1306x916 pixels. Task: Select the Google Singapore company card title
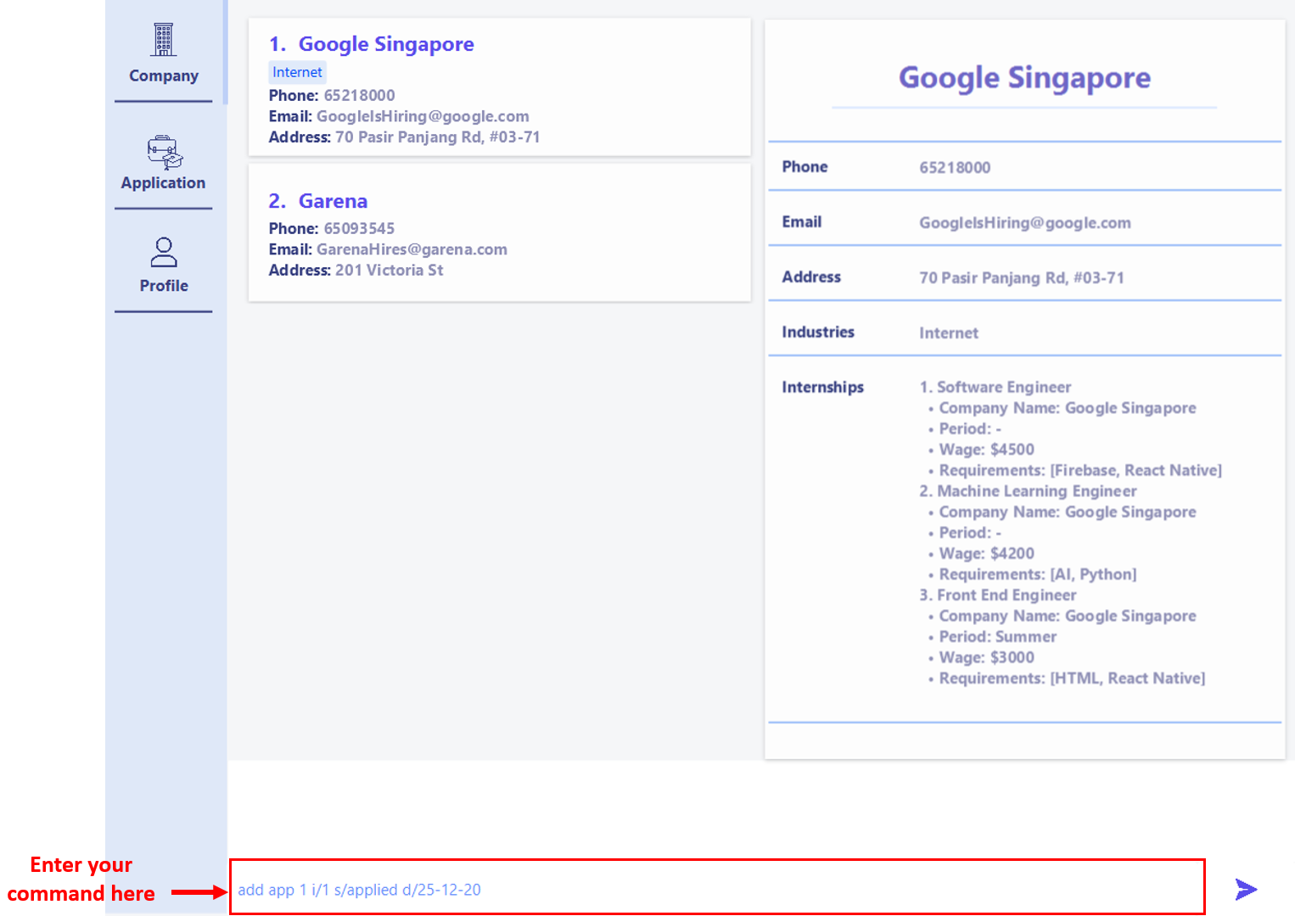(386, 44)
